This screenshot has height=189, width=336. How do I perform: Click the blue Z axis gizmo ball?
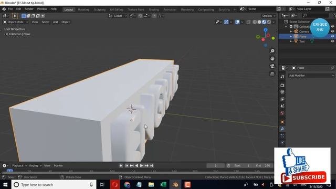(266, 30)
